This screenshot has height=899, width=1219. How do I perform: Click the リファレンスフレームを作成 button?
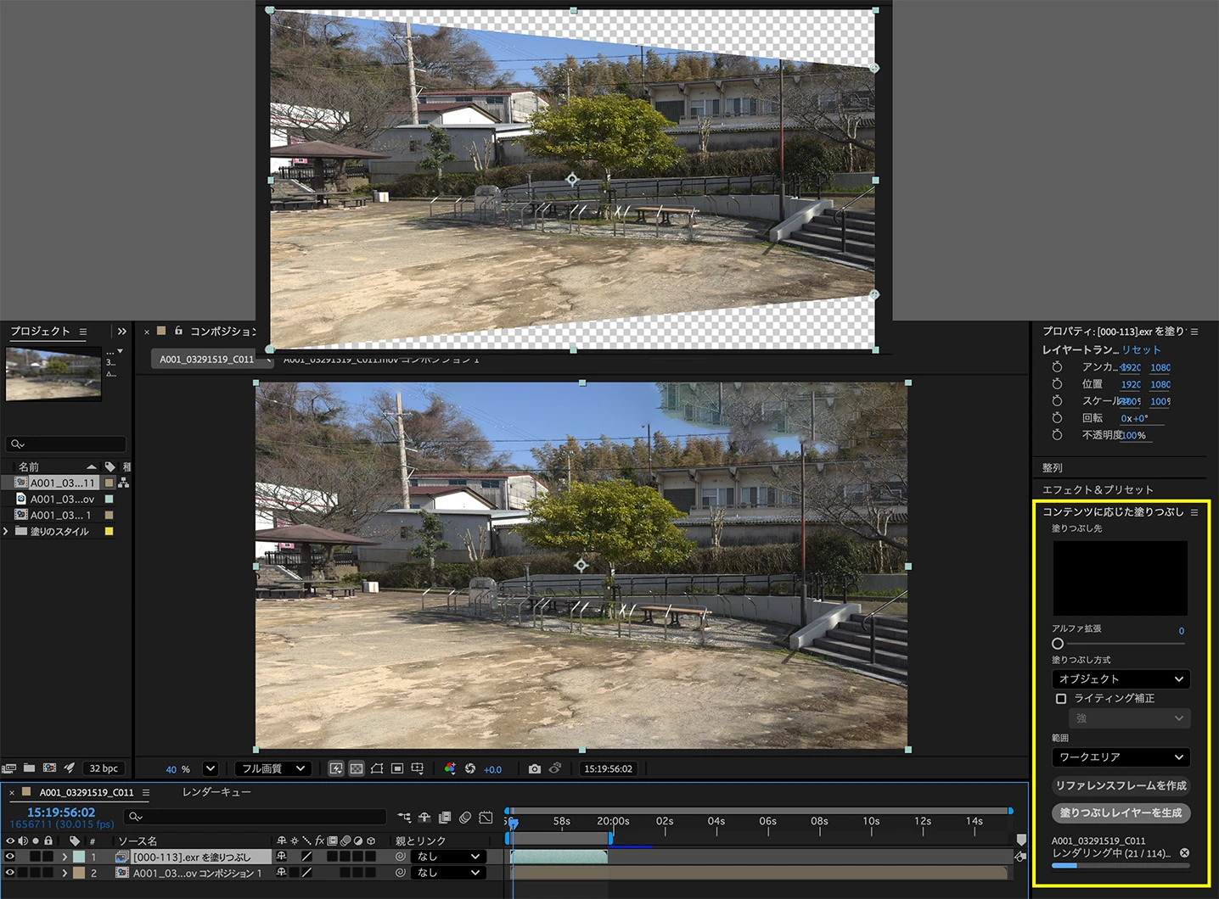1121,785
